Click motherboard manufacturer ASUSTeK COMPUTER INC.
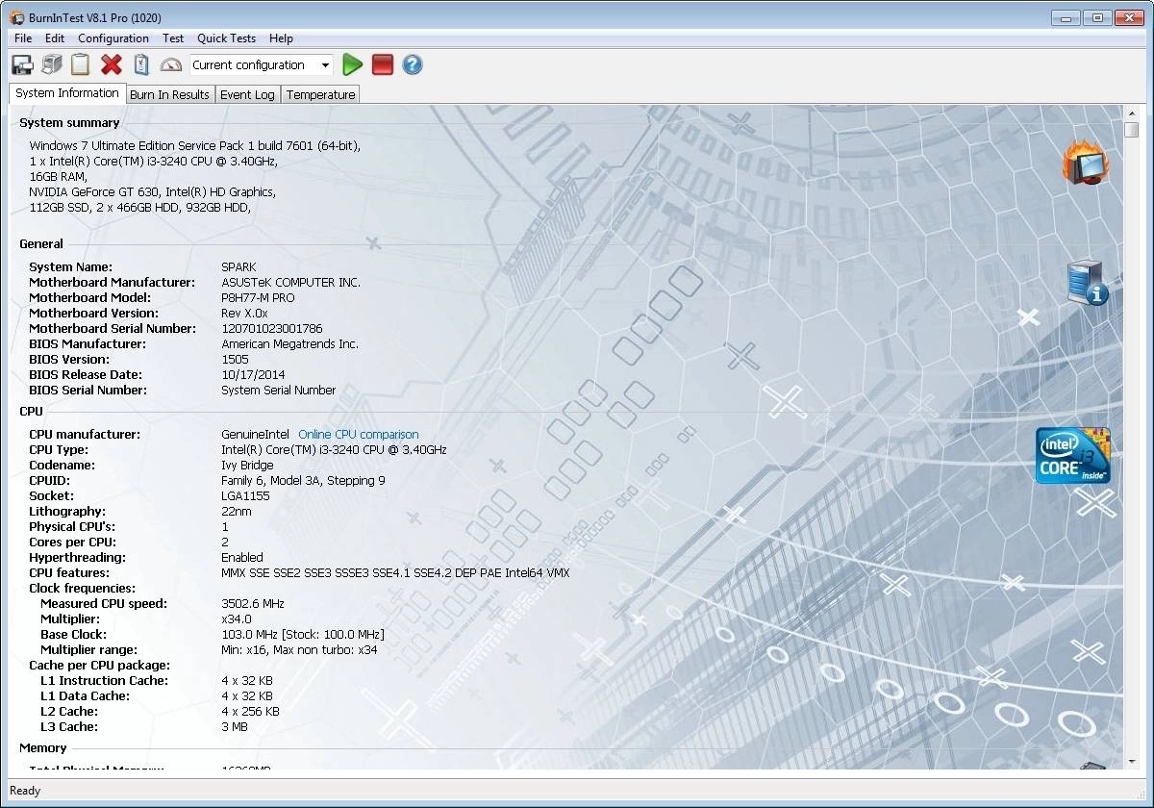The image size is (1154, 808). point(290,283)
